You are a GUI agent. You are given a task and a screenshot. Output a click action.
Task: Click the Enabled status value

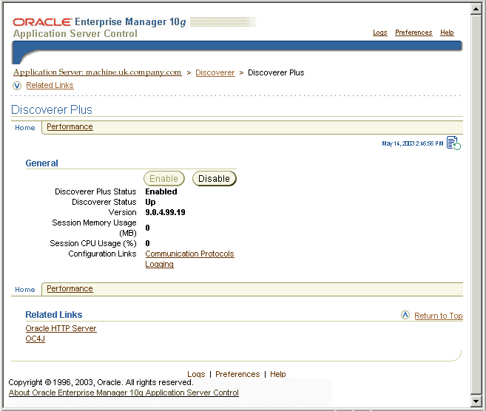point(161,191)
